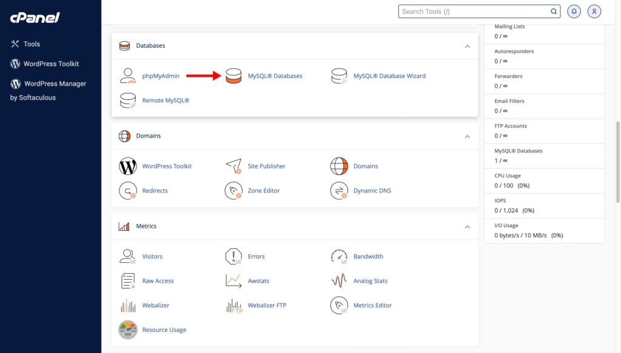Screen dimensions: 621x353
Task: Click the Visitors icon
Action: [127, 256]
